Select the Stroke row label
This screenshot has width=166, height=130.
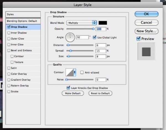coord(15,91)
